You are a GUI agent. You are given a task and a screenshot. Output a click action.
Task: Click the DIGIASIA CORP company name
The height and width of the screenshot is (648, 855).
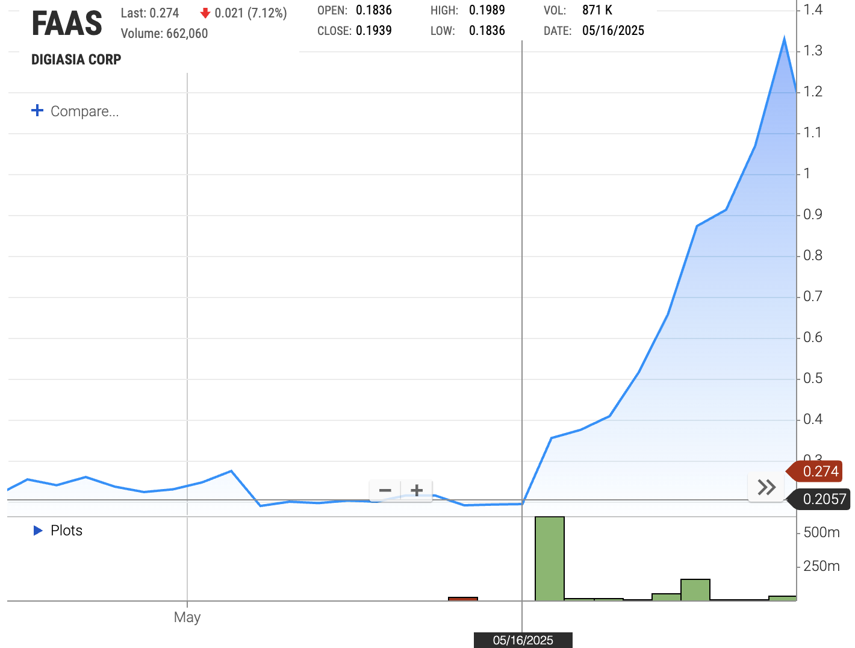tap(76, 60)
